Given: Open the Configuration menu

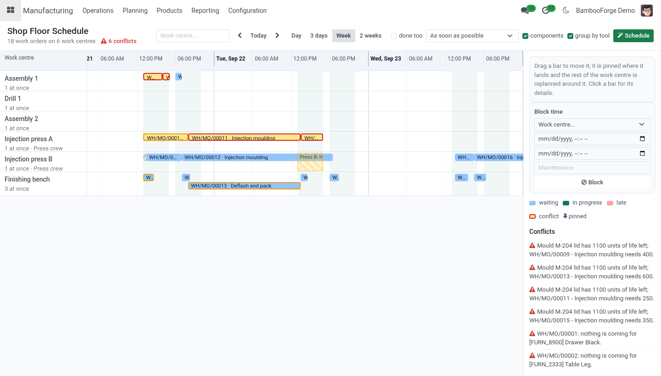Looking at the screenshot, I should 247,11.
